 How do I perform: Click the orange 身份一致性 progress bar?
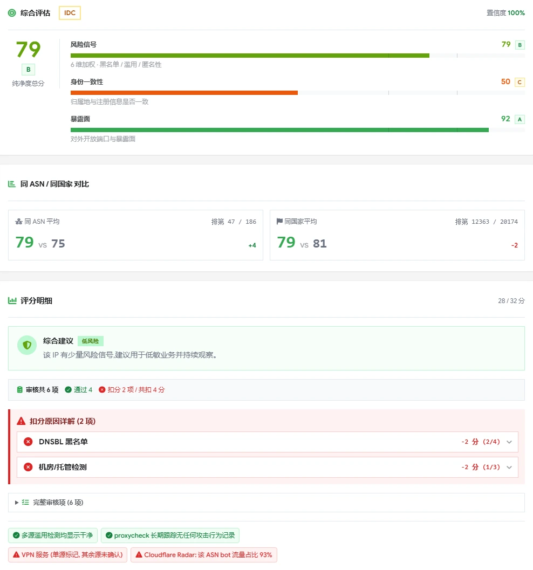click(x=184, y=93)
